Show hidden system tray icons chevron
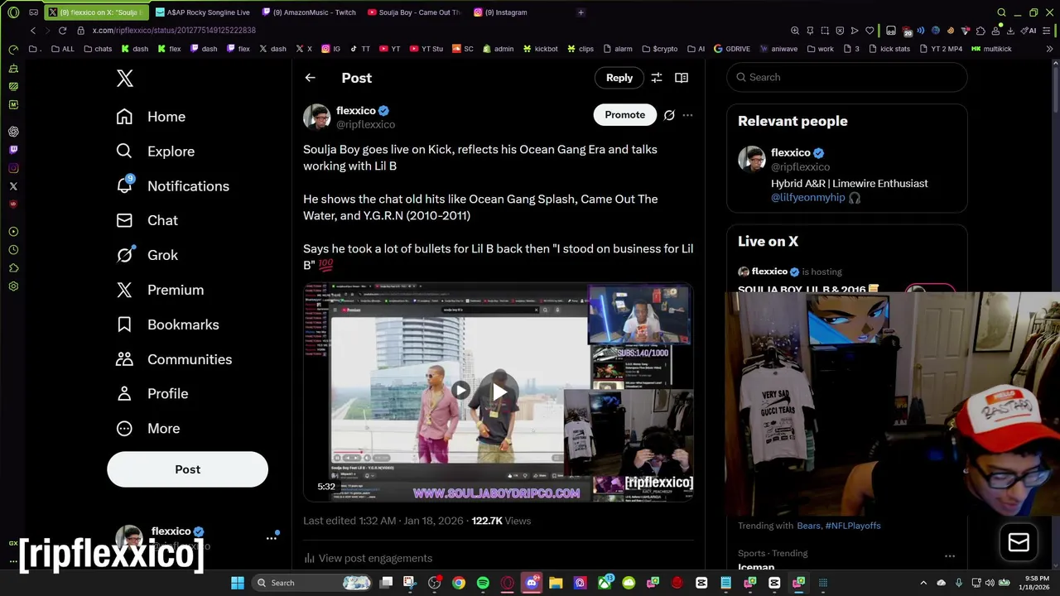This screenshot has width=1060, height=596. pyautogui.click(x=923, y=583)
